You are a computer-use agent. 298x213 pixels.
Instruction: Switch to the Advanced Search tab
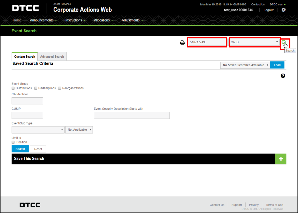pos(52,57)
